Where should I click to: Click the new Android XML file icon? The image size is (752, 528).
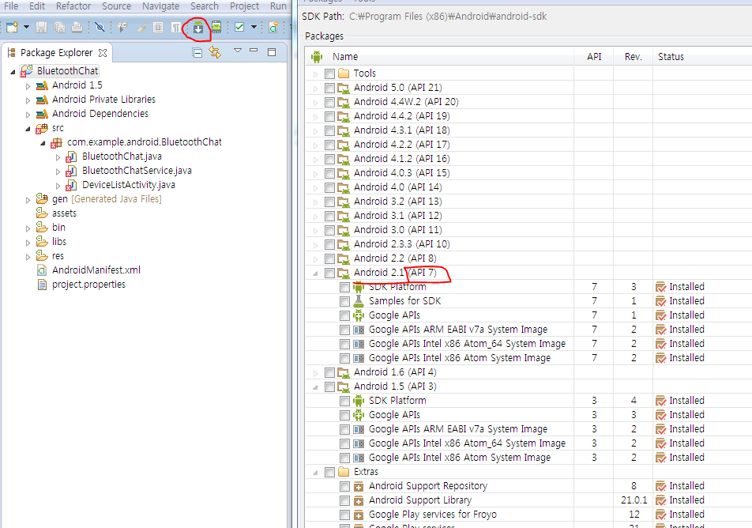point(273,28)
